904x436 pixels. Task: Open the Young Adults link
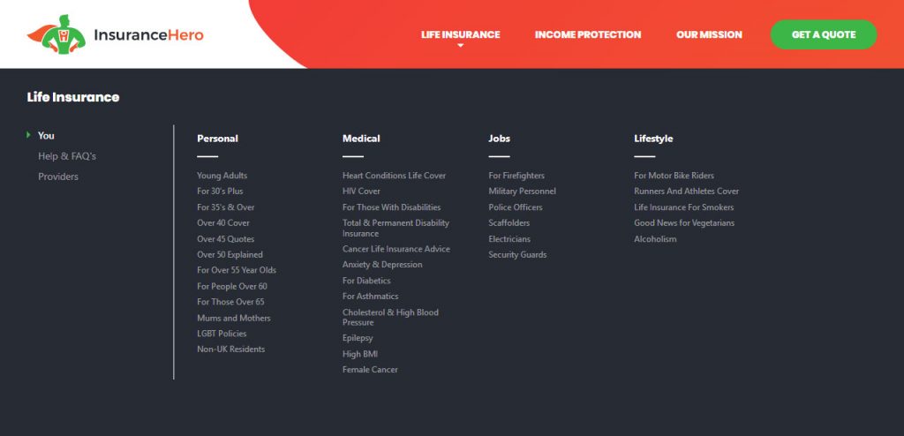click(x=222, y=176)
